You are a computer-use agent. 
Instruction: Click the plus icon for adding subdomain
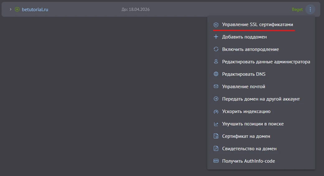216,37
